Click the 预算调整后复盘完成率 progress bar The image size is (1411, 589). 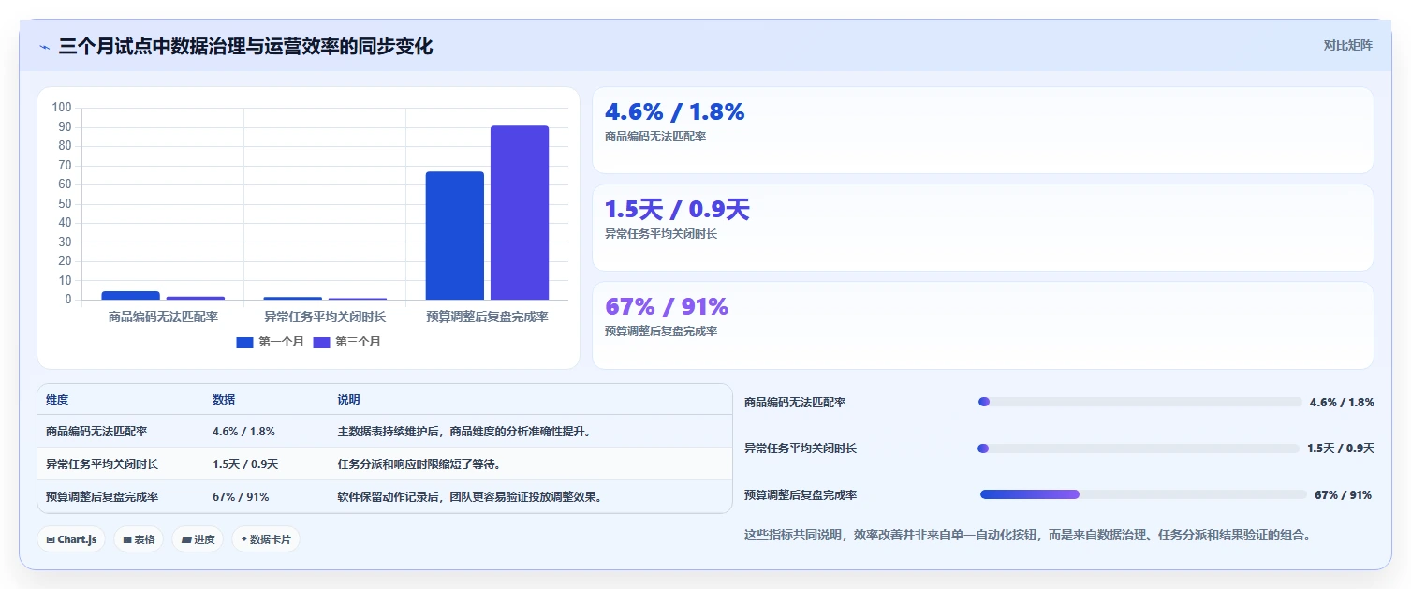coord(1143,494)
